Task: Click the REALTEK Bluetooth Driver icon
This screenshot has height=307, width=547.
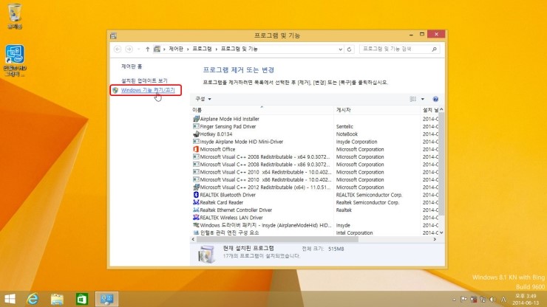Action: click(196, 195)
